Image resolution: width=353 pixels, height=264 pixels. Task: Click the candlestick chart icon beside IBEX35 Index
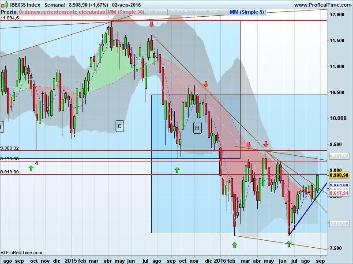(5, 5)
